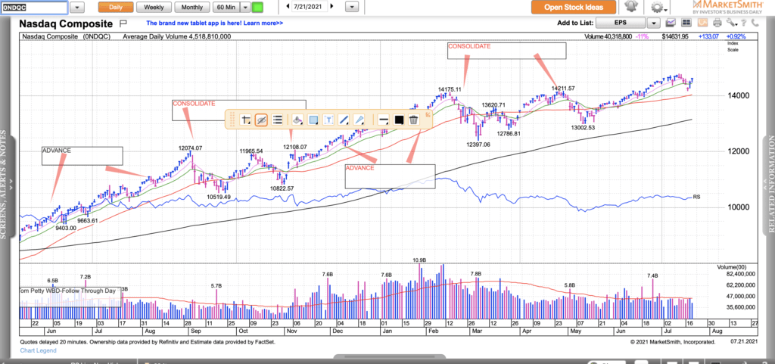The width and height of the screenshot is (775, 364).
Task: Open the black color swatch picker
Action: (399, 120)
